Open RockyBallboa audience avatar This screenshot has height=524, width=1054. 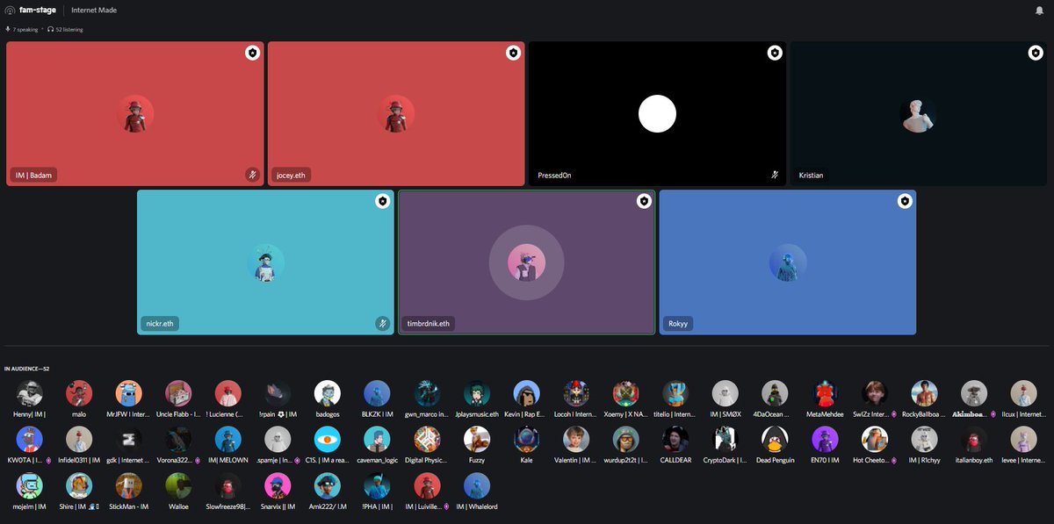click(924, 393)
